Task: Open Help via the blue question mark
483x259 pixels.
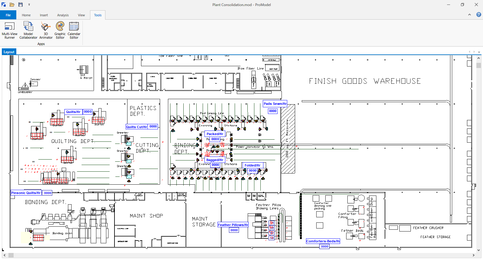Action: [x=479, y=15]
